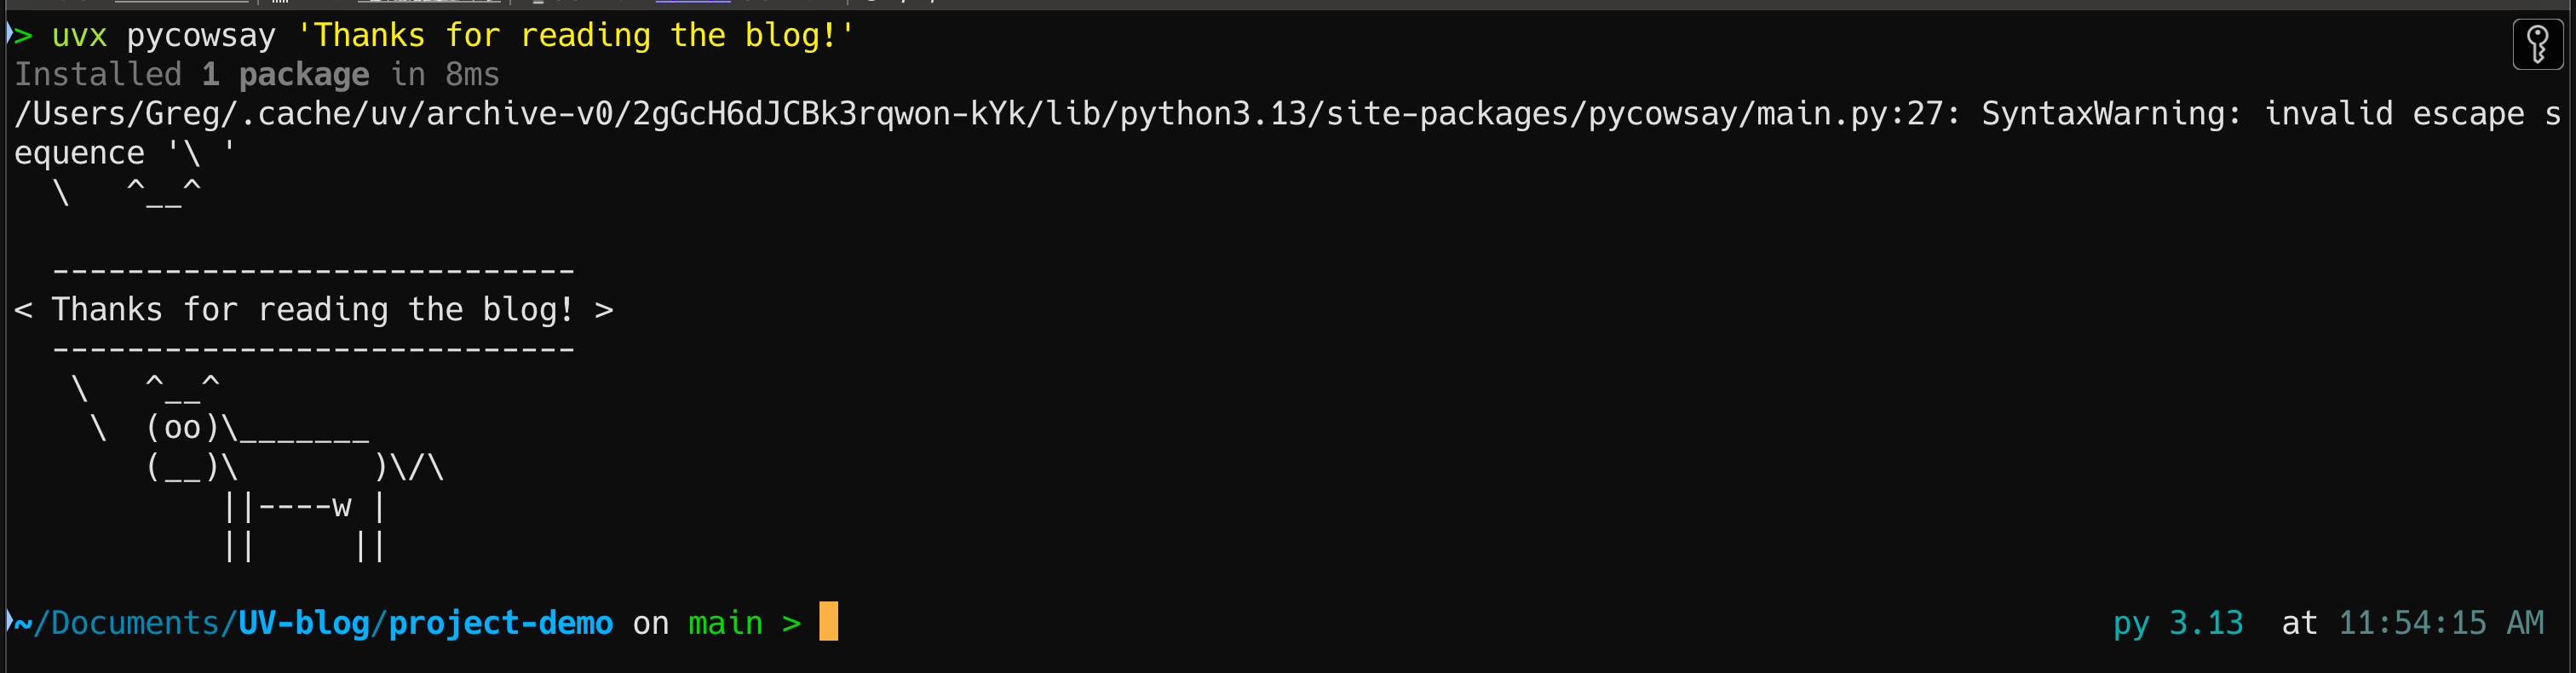The height and width of the screenshot is (673, 2576).
Task: Click '~/Documents' at the start of the prompt path
Action: pos(116,623)
